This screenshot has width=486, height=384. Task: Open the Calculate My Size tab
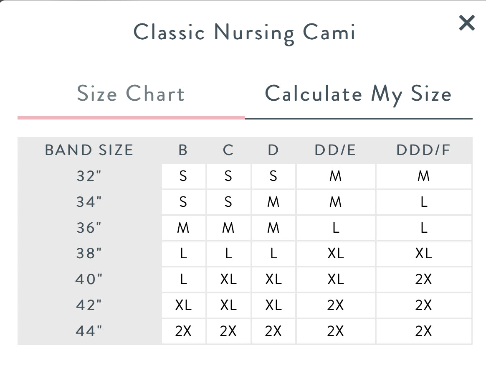click(x=358, y=94)
